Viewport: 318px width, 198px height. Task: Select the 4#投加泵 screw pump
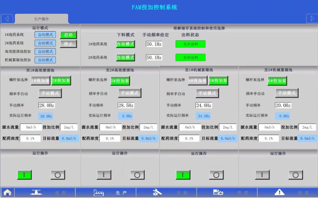coord(197,81)
